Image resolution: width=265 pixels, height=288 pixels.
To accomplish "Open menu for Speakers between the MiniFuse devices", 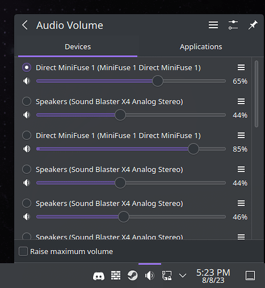I will coord(241,101).
